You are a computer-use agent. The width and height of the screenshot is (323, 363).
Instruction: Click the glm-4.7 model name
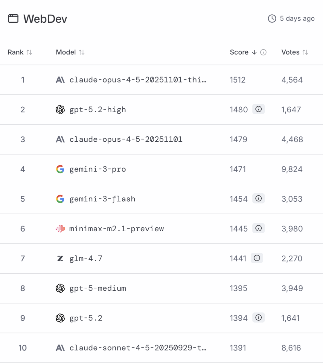click(x=86, y=258)
